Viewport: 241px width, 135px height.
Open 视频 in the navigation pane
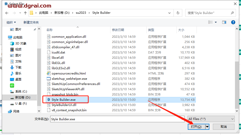[18, 49]
